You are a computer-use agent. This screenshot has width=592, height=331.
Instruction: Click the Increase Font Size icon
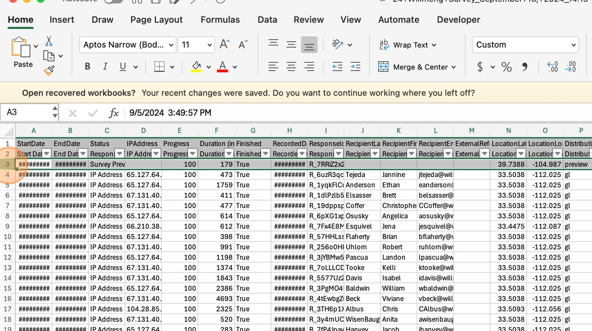[225, 45]
